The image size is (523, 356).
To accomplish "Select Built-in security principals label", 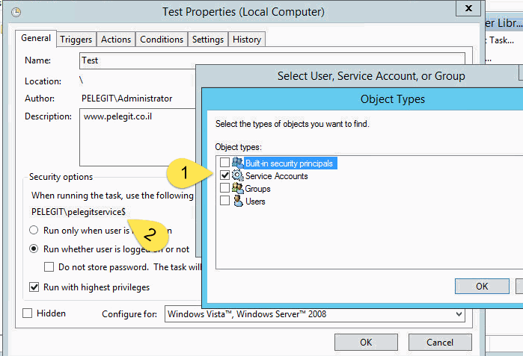I will 290,163.
